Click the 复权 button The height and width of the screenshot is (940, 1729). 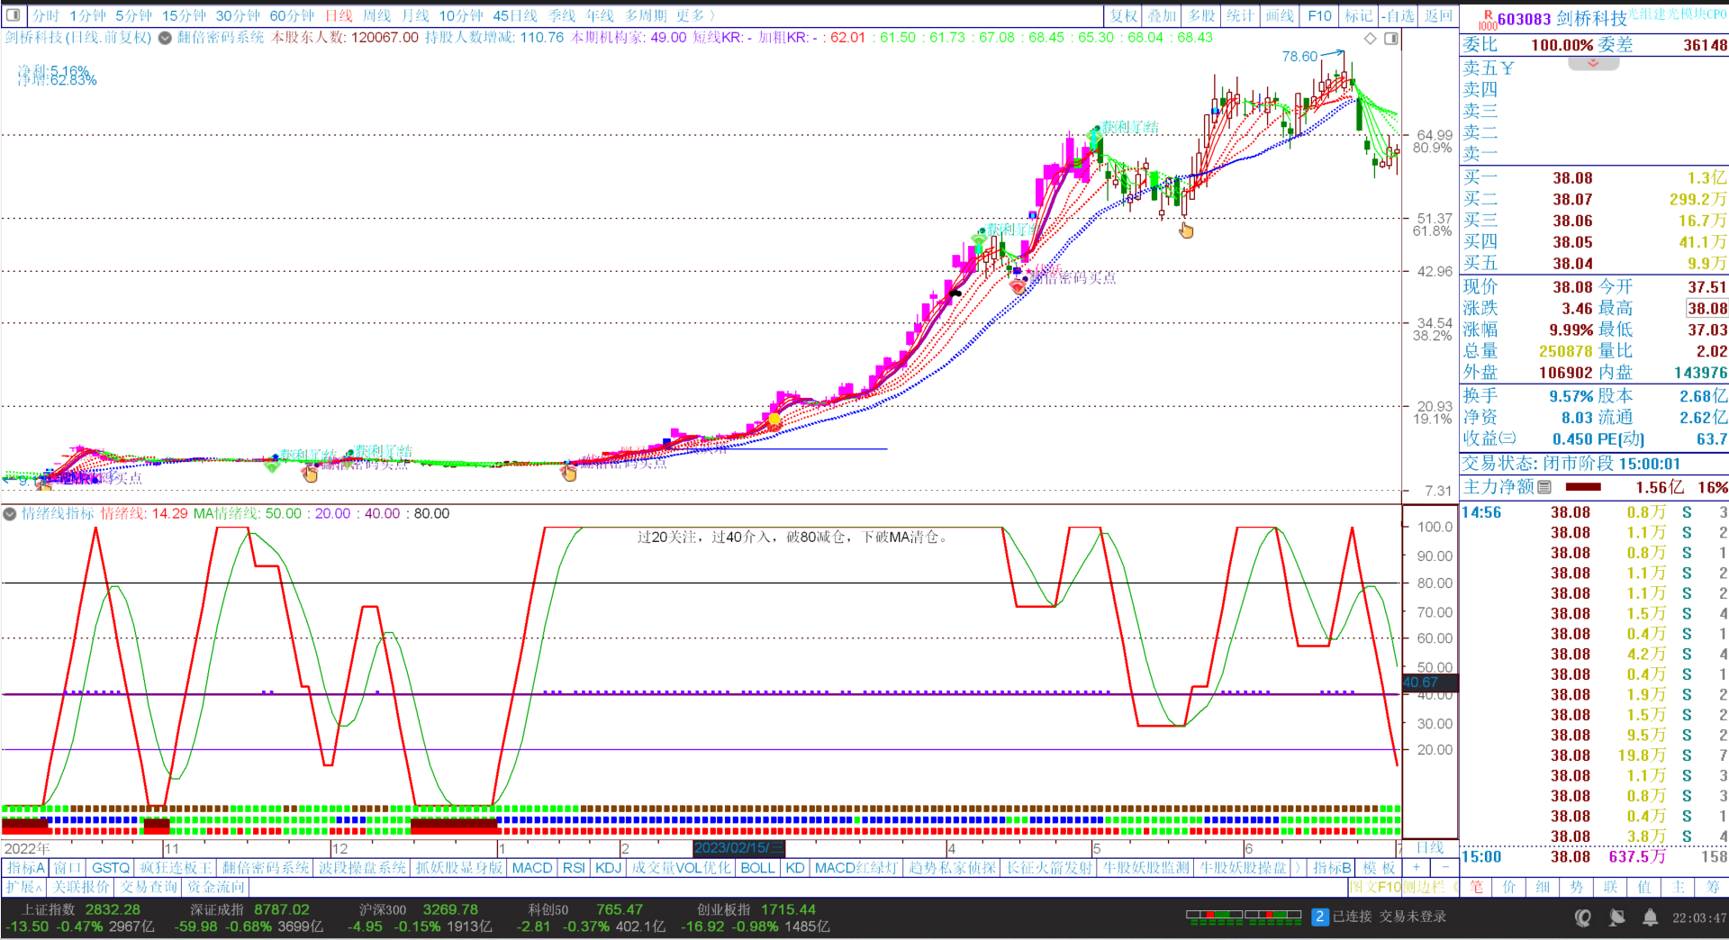(x=1123, y=15)
